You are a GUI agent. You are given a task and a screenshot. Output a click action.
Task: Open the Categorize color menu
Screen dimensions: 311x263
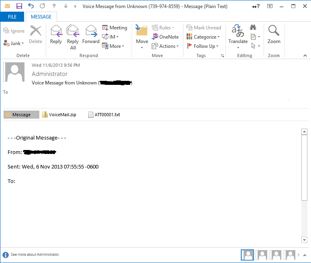(203, 37)
